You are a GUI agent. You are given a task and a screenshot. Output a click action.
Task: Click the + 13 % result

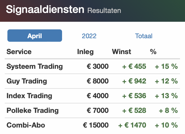166,96
